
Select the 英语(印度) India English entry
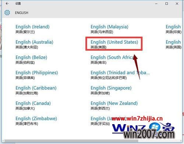tap(173, 29)
